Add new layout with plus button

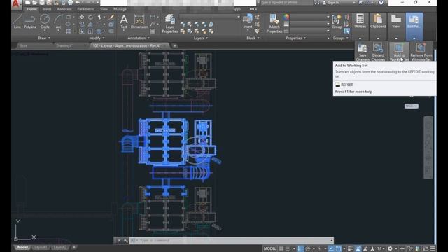pyautogui.click(x=74, y=247)
